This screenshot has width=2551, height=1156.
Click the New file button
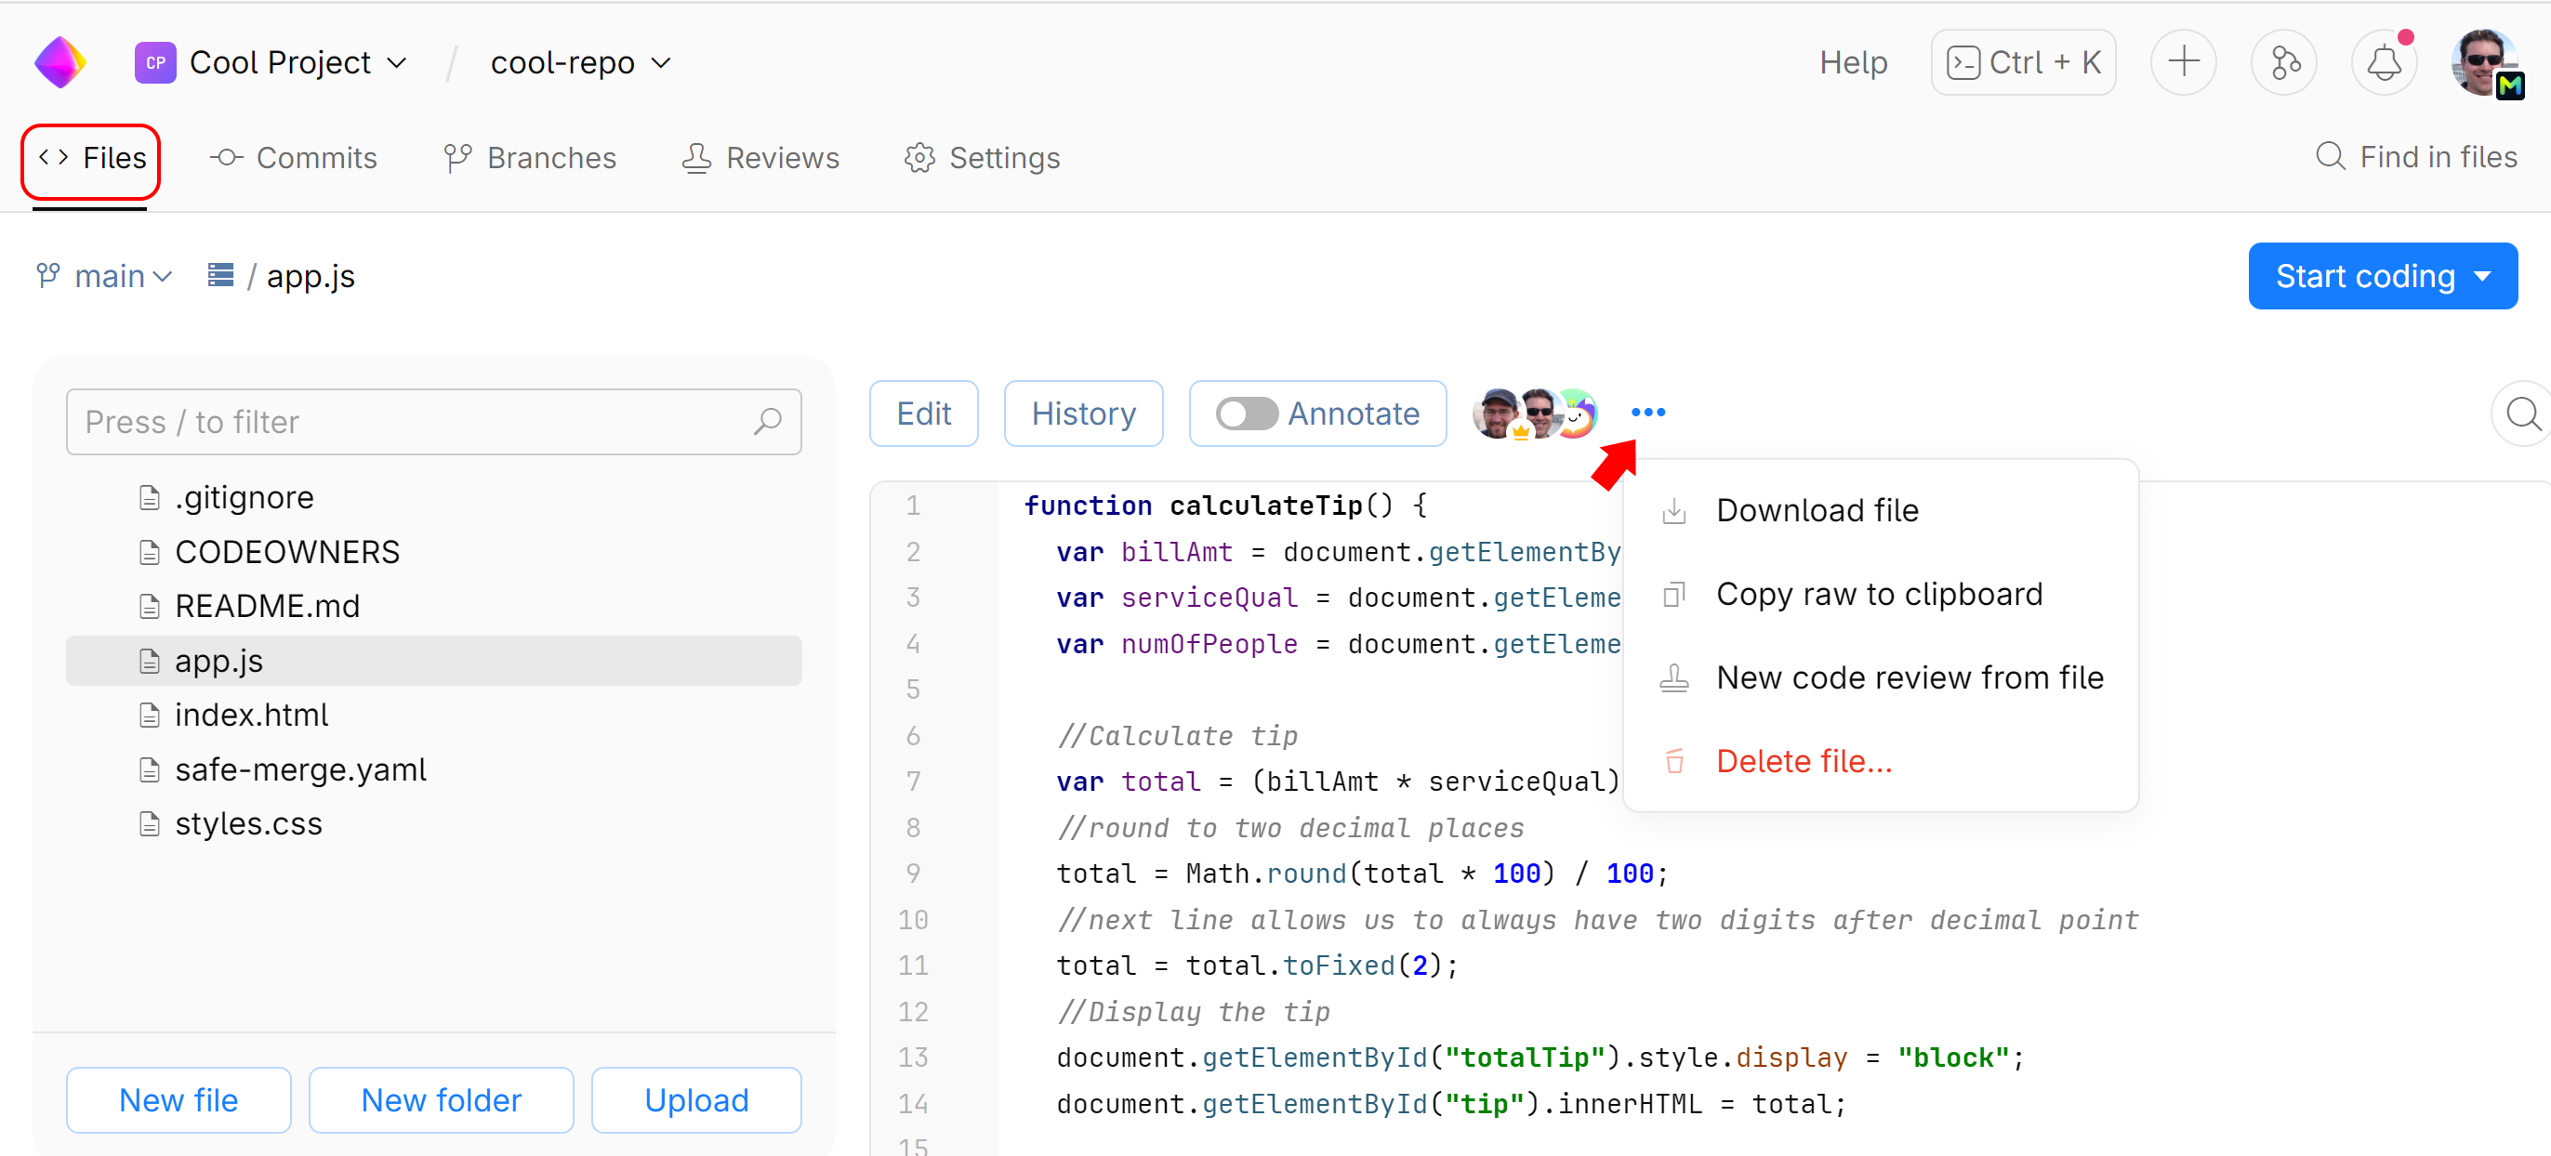[x=178, y=1099]
